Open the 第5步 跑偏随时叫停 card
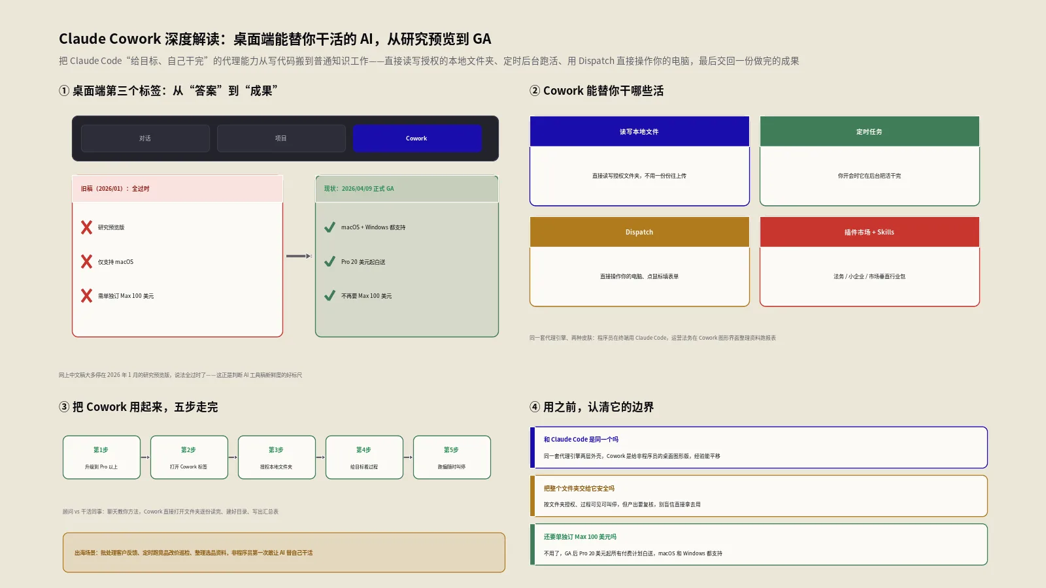This screenshot has height=588, width=1046. (452, 457)
